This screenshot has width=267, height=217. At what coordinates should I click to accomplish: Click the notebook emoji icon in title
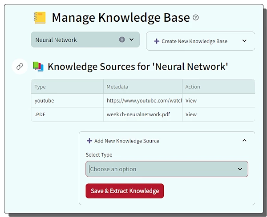pyautogui.click(x=40, y=18)
